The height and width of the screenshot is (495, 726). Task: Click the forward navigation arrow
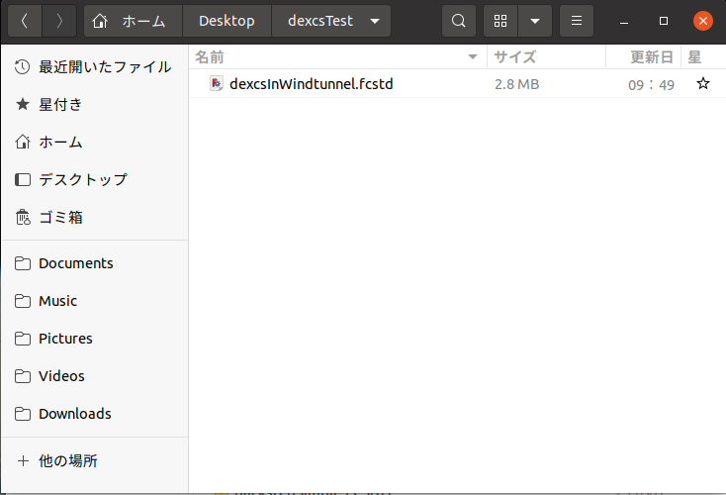[x=59, y=21]
